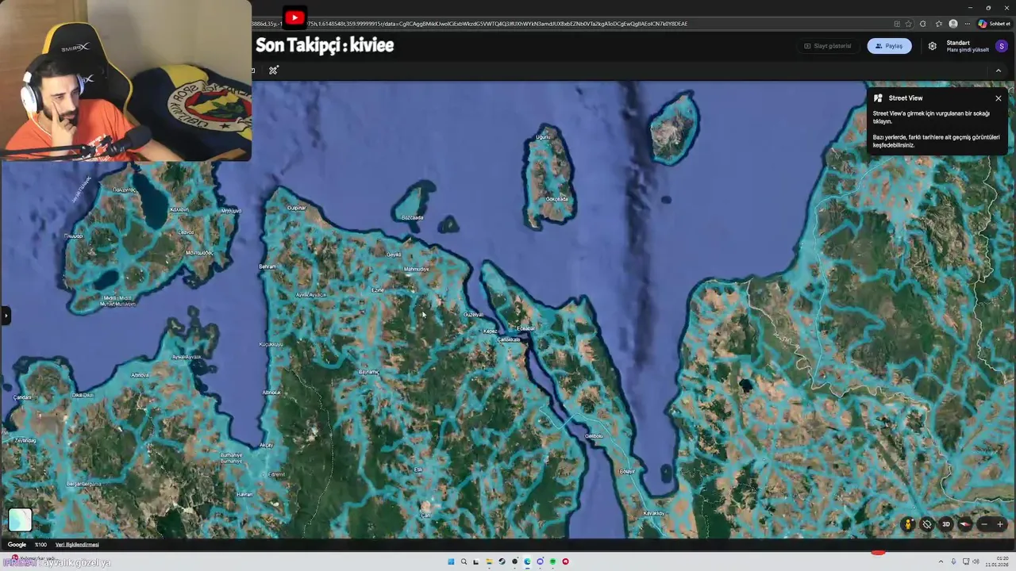Expand the left side panel arrow
Screen dimensions: 1016x571
point(6,316)
